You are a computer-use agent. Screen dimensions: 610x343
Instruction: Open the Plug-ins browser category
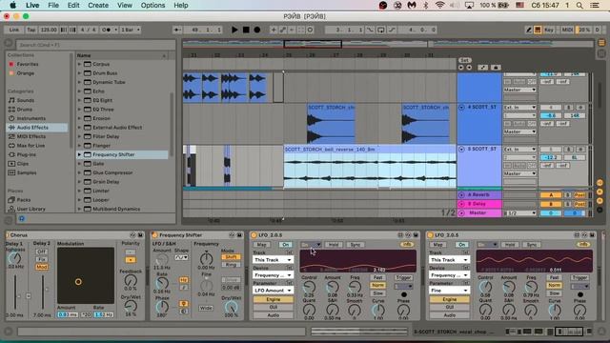click(26, 154)
